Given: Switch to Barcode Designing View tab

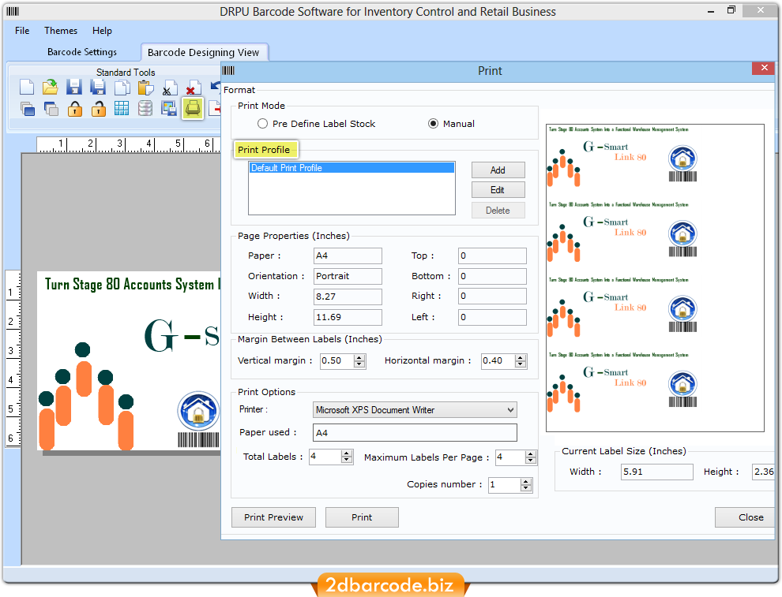Looking at the screenshot, I should (204, 52).
